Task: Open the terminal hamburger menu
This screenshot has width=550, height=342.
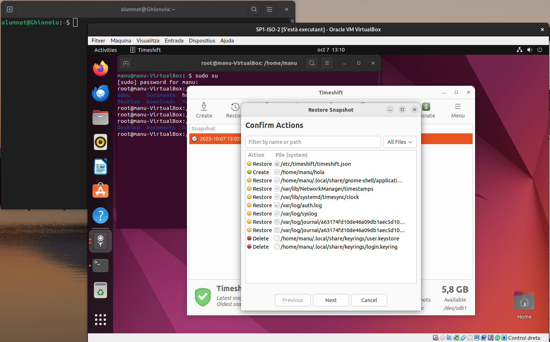Action: [x=327, y=63]
